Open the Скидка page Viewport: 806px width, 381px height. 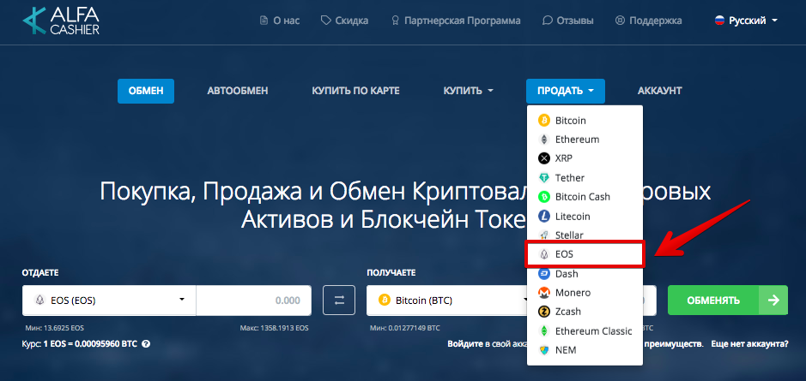point(344,21)
